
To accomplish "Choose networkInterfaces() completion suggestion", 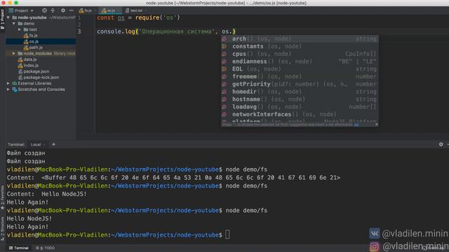I will click(300, 114).
